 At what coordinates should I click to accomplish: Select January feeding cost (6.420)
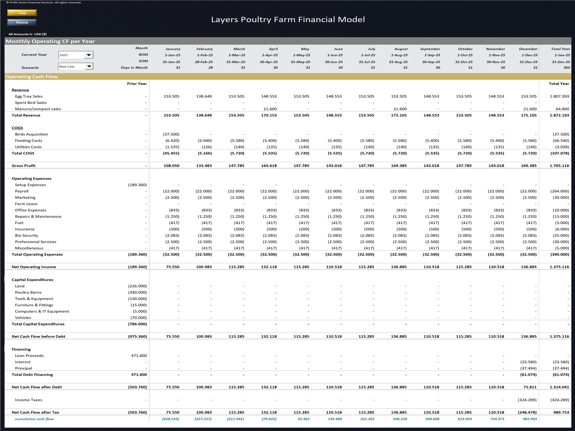click(x=172, y=141)
